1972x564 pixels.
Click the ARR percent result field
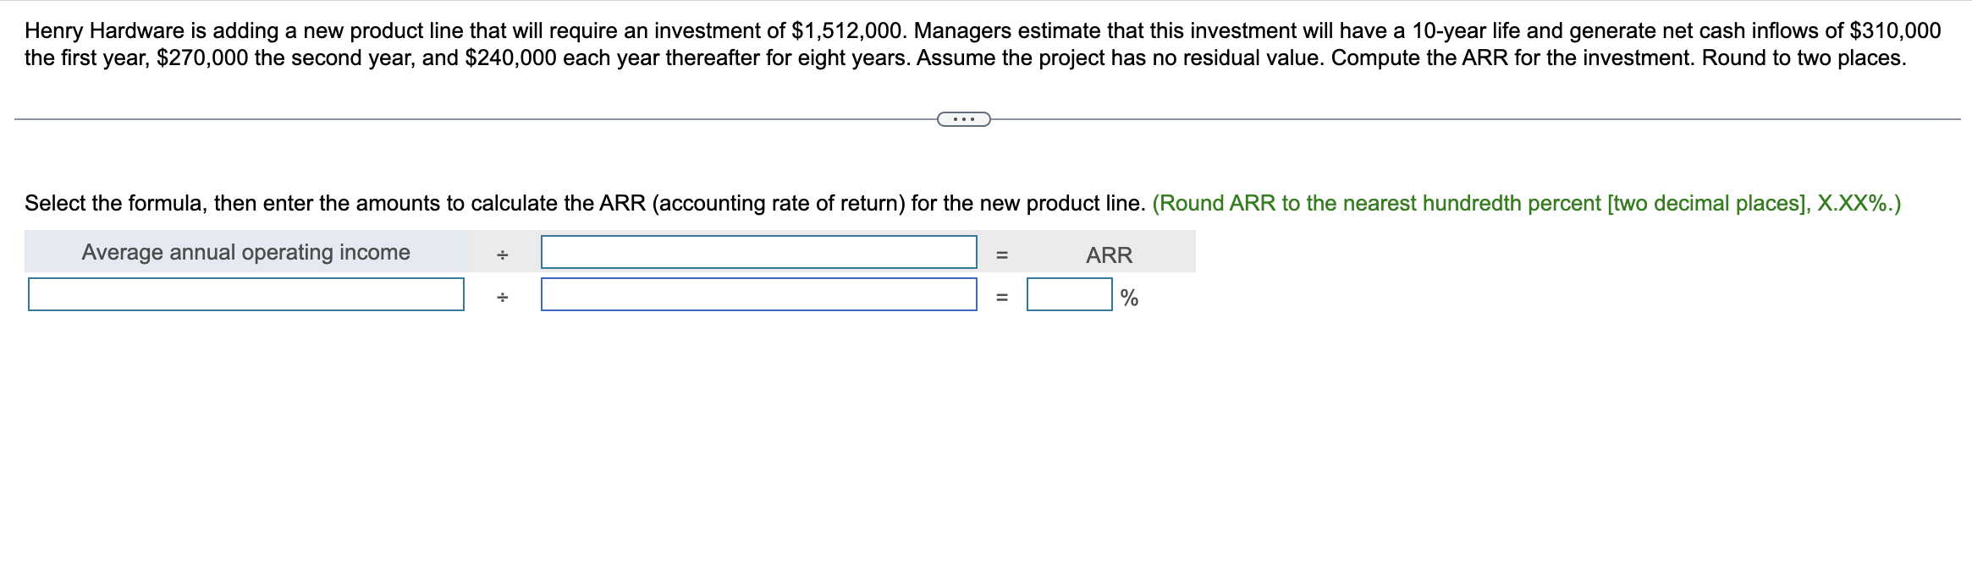(x=1069, y=294)
